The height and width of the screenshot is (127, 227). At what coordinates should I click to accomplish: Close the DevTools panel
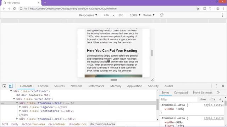click(223, 86)
